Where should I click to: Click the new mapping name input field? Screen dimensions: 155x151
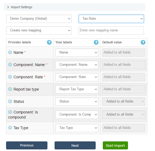(x=111, y=31)
